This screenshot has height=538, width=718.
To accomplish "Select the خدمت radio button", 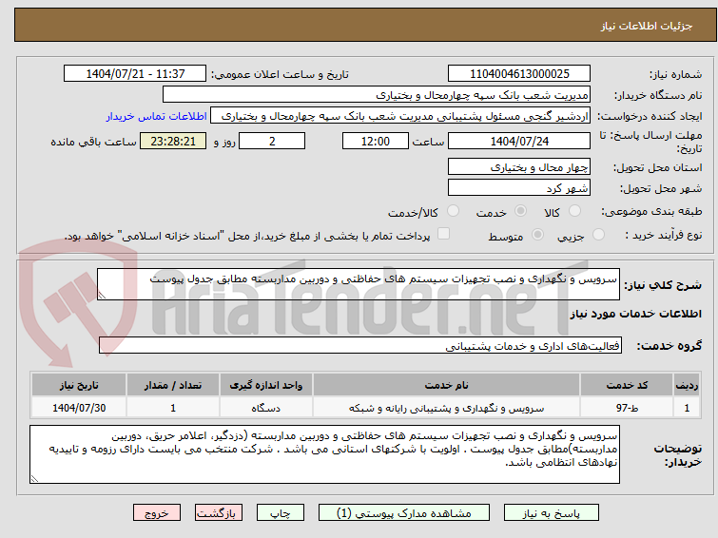I will coord(520,211).
